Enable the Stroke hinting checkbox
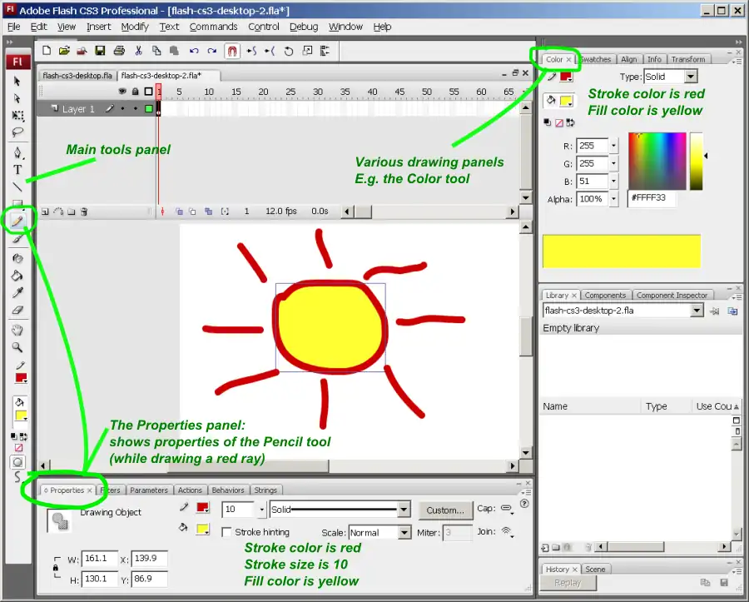This screenshot has height=602, width=749. click(x=227, y=532)
